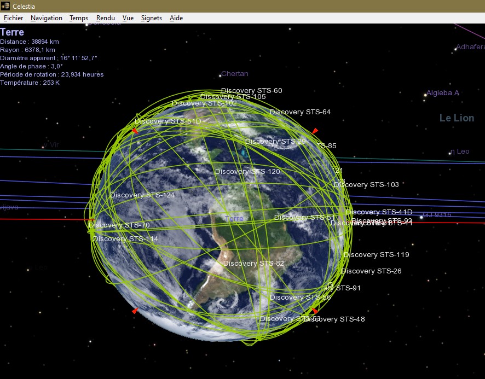Screen dimensions: 485x379
Task: Select the Discovery STS-119 label
Action: 376,255
